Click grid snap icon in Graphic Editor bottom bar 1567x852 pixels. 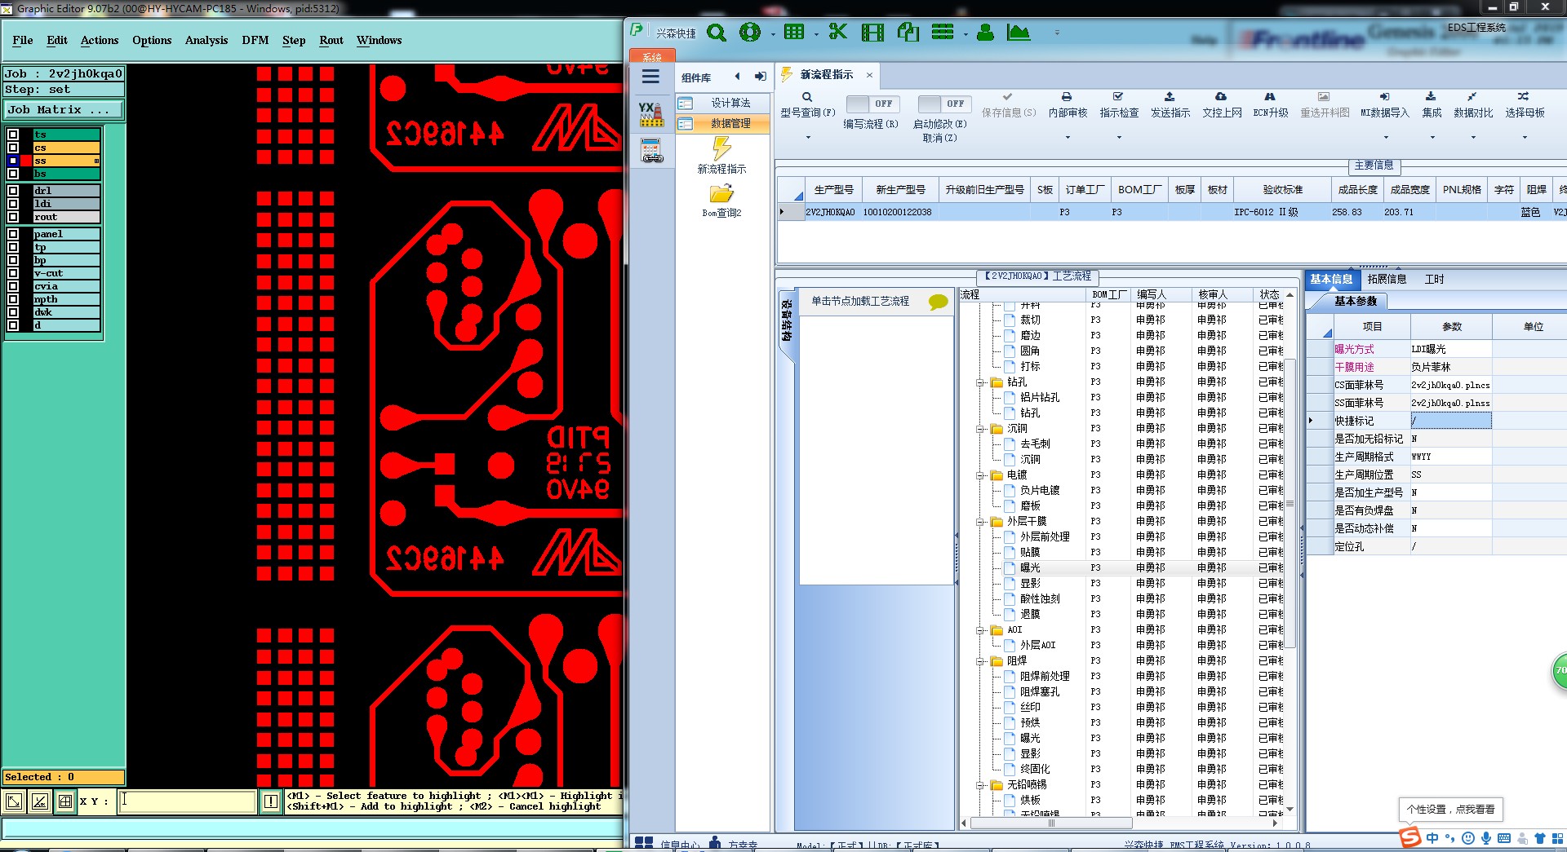tap(65, 801)
